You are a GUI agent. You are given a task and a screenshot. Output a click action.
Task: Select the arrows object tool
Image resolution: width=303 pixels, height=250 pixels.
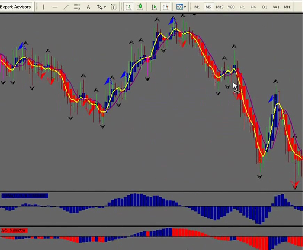tap(100, 7)
